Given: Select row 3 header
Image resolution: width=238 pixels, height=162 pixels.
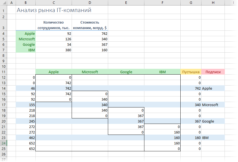Looking at the screenshot, I should pos(4,25).
